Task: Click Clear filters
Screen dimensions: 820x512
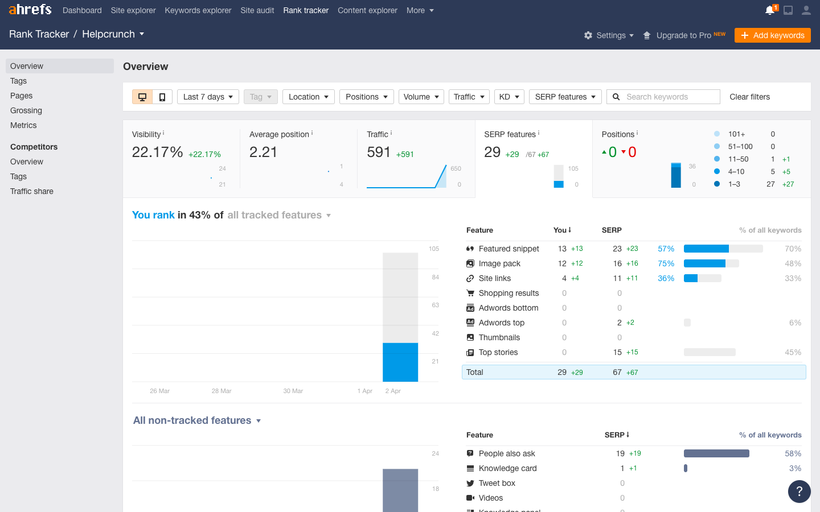Action: [x=749, y=97]
